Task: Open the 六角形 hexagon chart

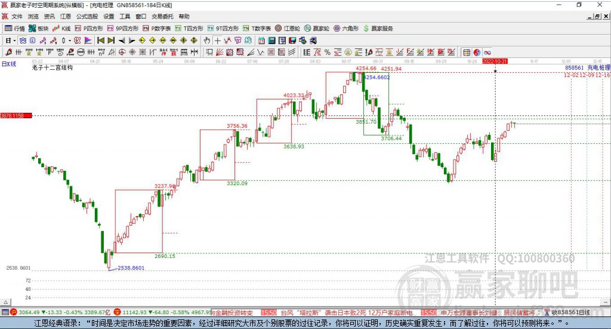Action: pos(345,28)
